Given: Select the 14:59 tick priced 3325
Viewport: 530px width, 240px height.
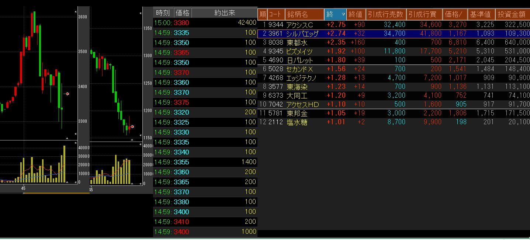Looking at the screenshot, I should (x=205, y=122).
